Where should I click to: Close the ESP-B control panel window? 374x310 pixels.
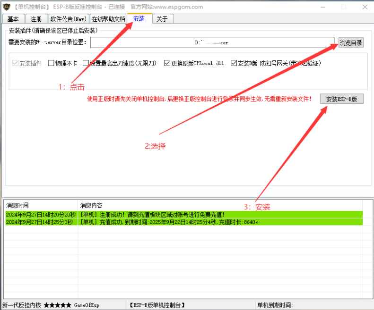coord(365,7)
